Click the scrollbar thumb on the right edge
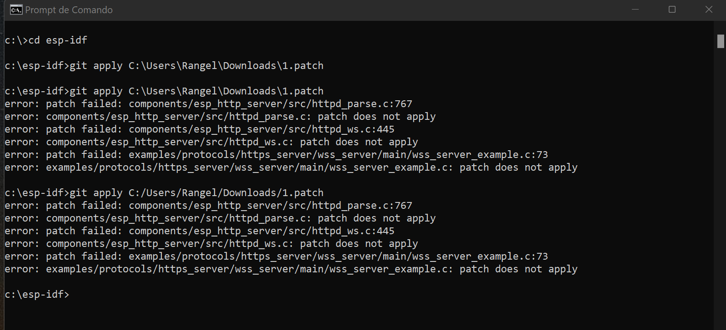 (721, 41)
